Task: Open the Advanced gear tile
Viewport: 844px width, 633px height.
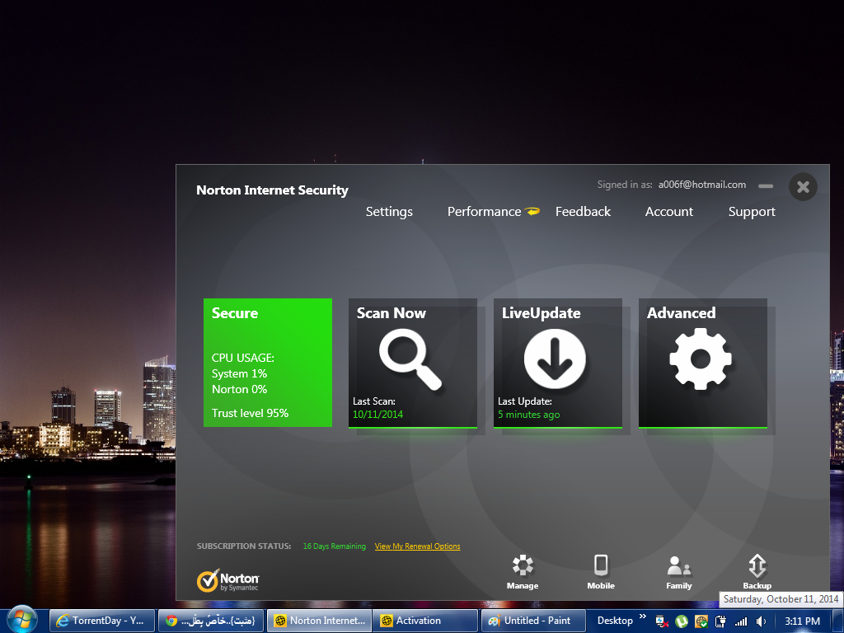Action: [x=702, y=363]
